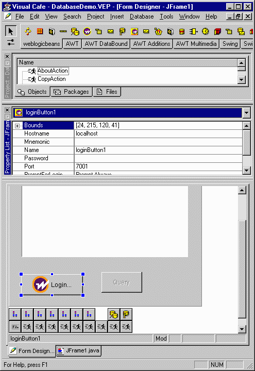
Task: Click the white text area on the form
Action: 105,222
